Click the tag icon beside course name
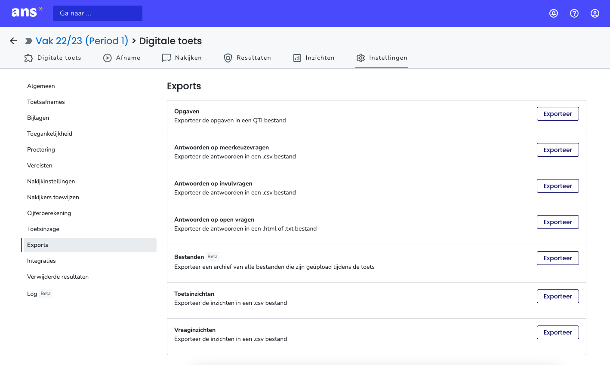 [x=29, y=41]
